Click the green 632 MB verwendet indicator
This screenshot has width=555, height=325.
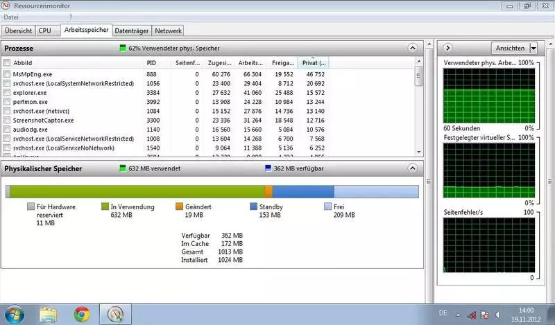pos(123,168)
